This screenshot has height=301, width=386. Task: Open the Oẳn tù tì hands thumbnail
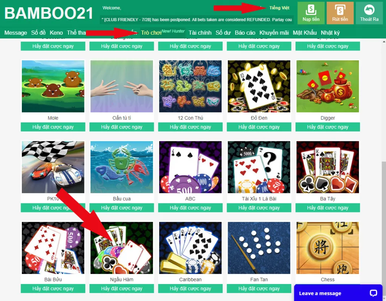click(x=122, y=86)
